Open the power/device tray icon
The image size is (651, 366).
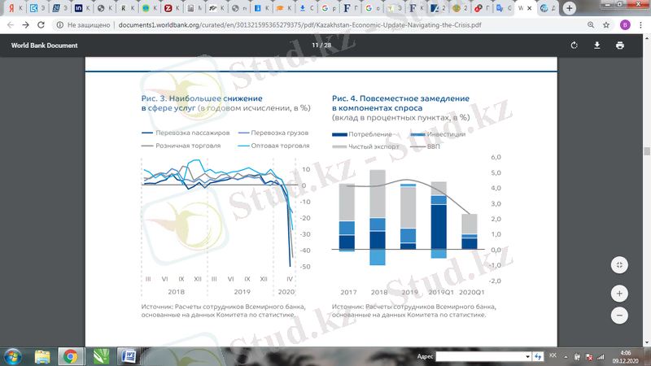(x=577, y=356)
